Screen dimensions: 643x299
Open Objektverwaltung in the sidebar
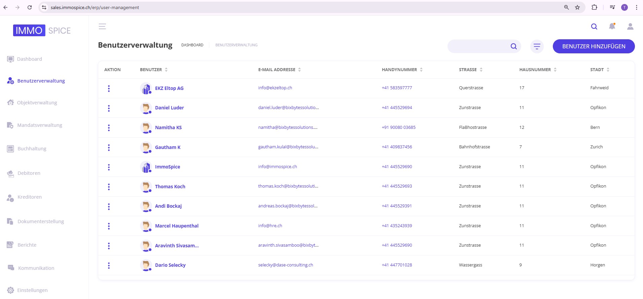pos(37,103)
